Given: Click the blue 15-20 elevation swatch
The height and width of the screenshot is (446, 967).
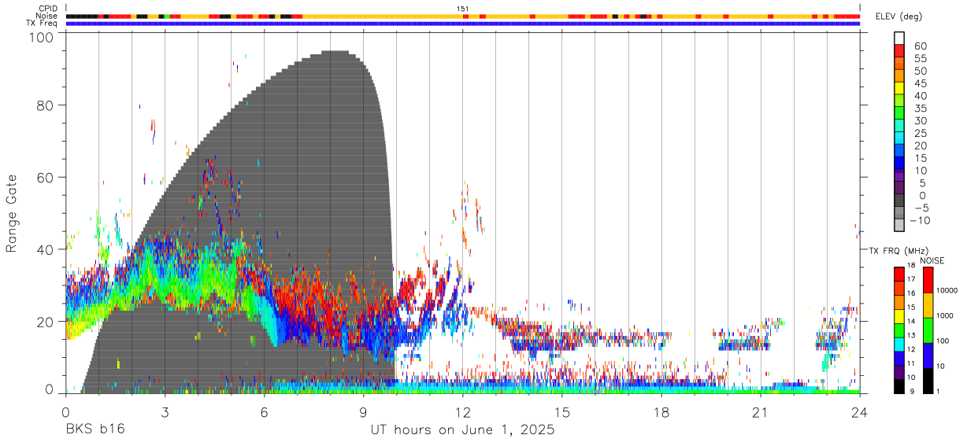Looking at the screenshot, I should click(898, 151).
